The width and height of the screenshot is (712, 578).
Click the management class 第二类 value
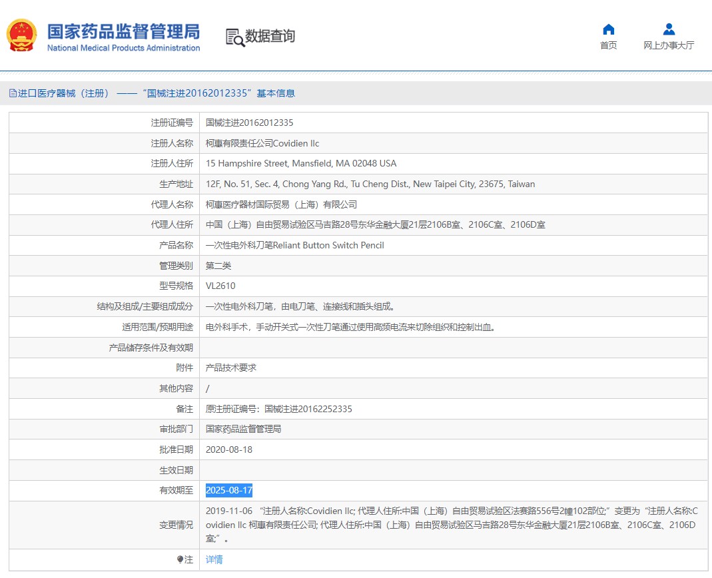(x=218, y=266)
